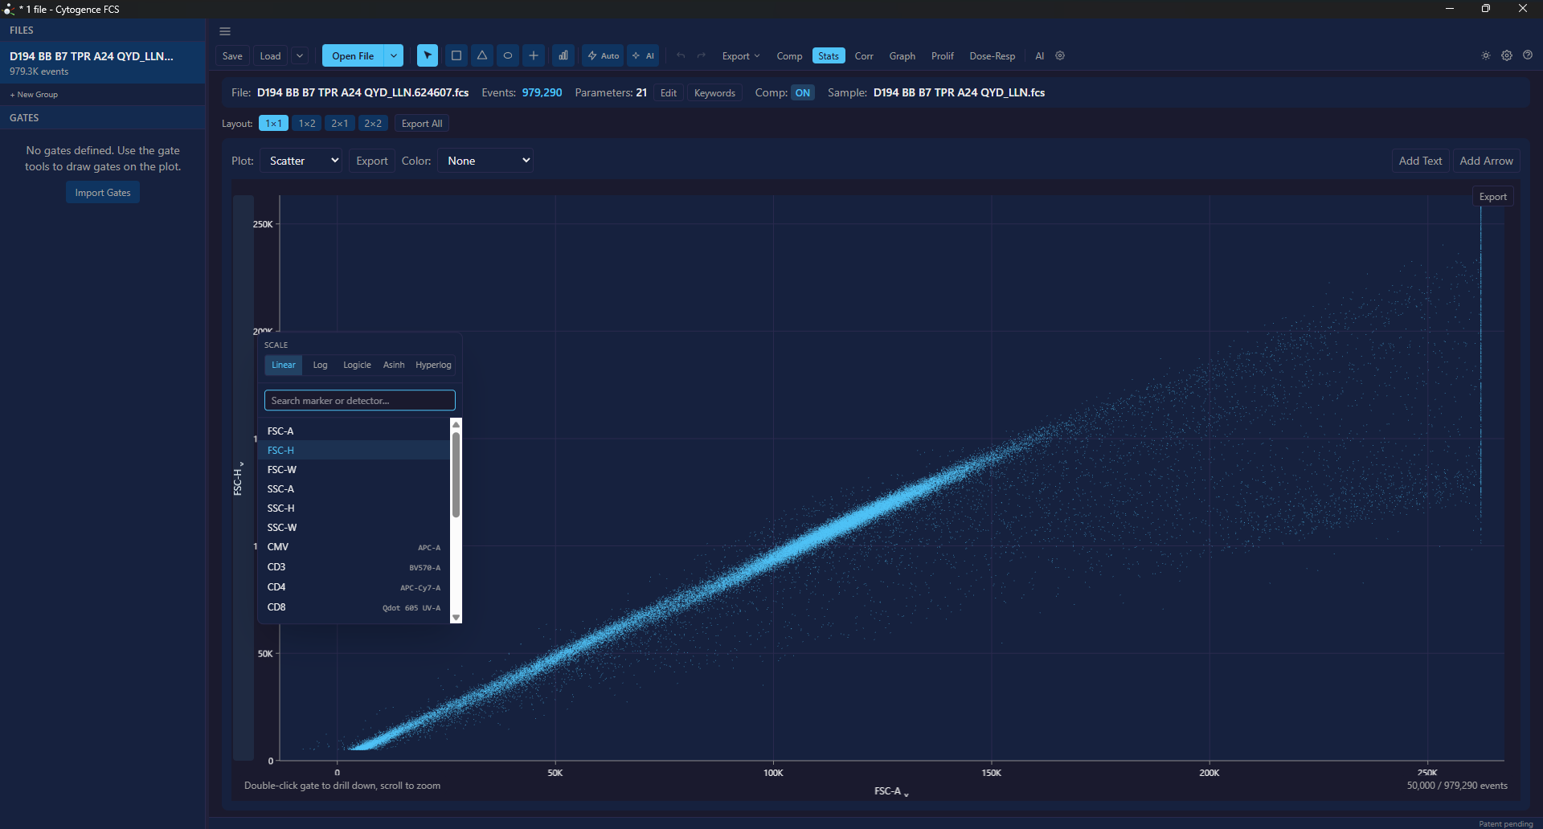Switch scale to Log
Screen dimensions: 1543x829
point(320,365)
